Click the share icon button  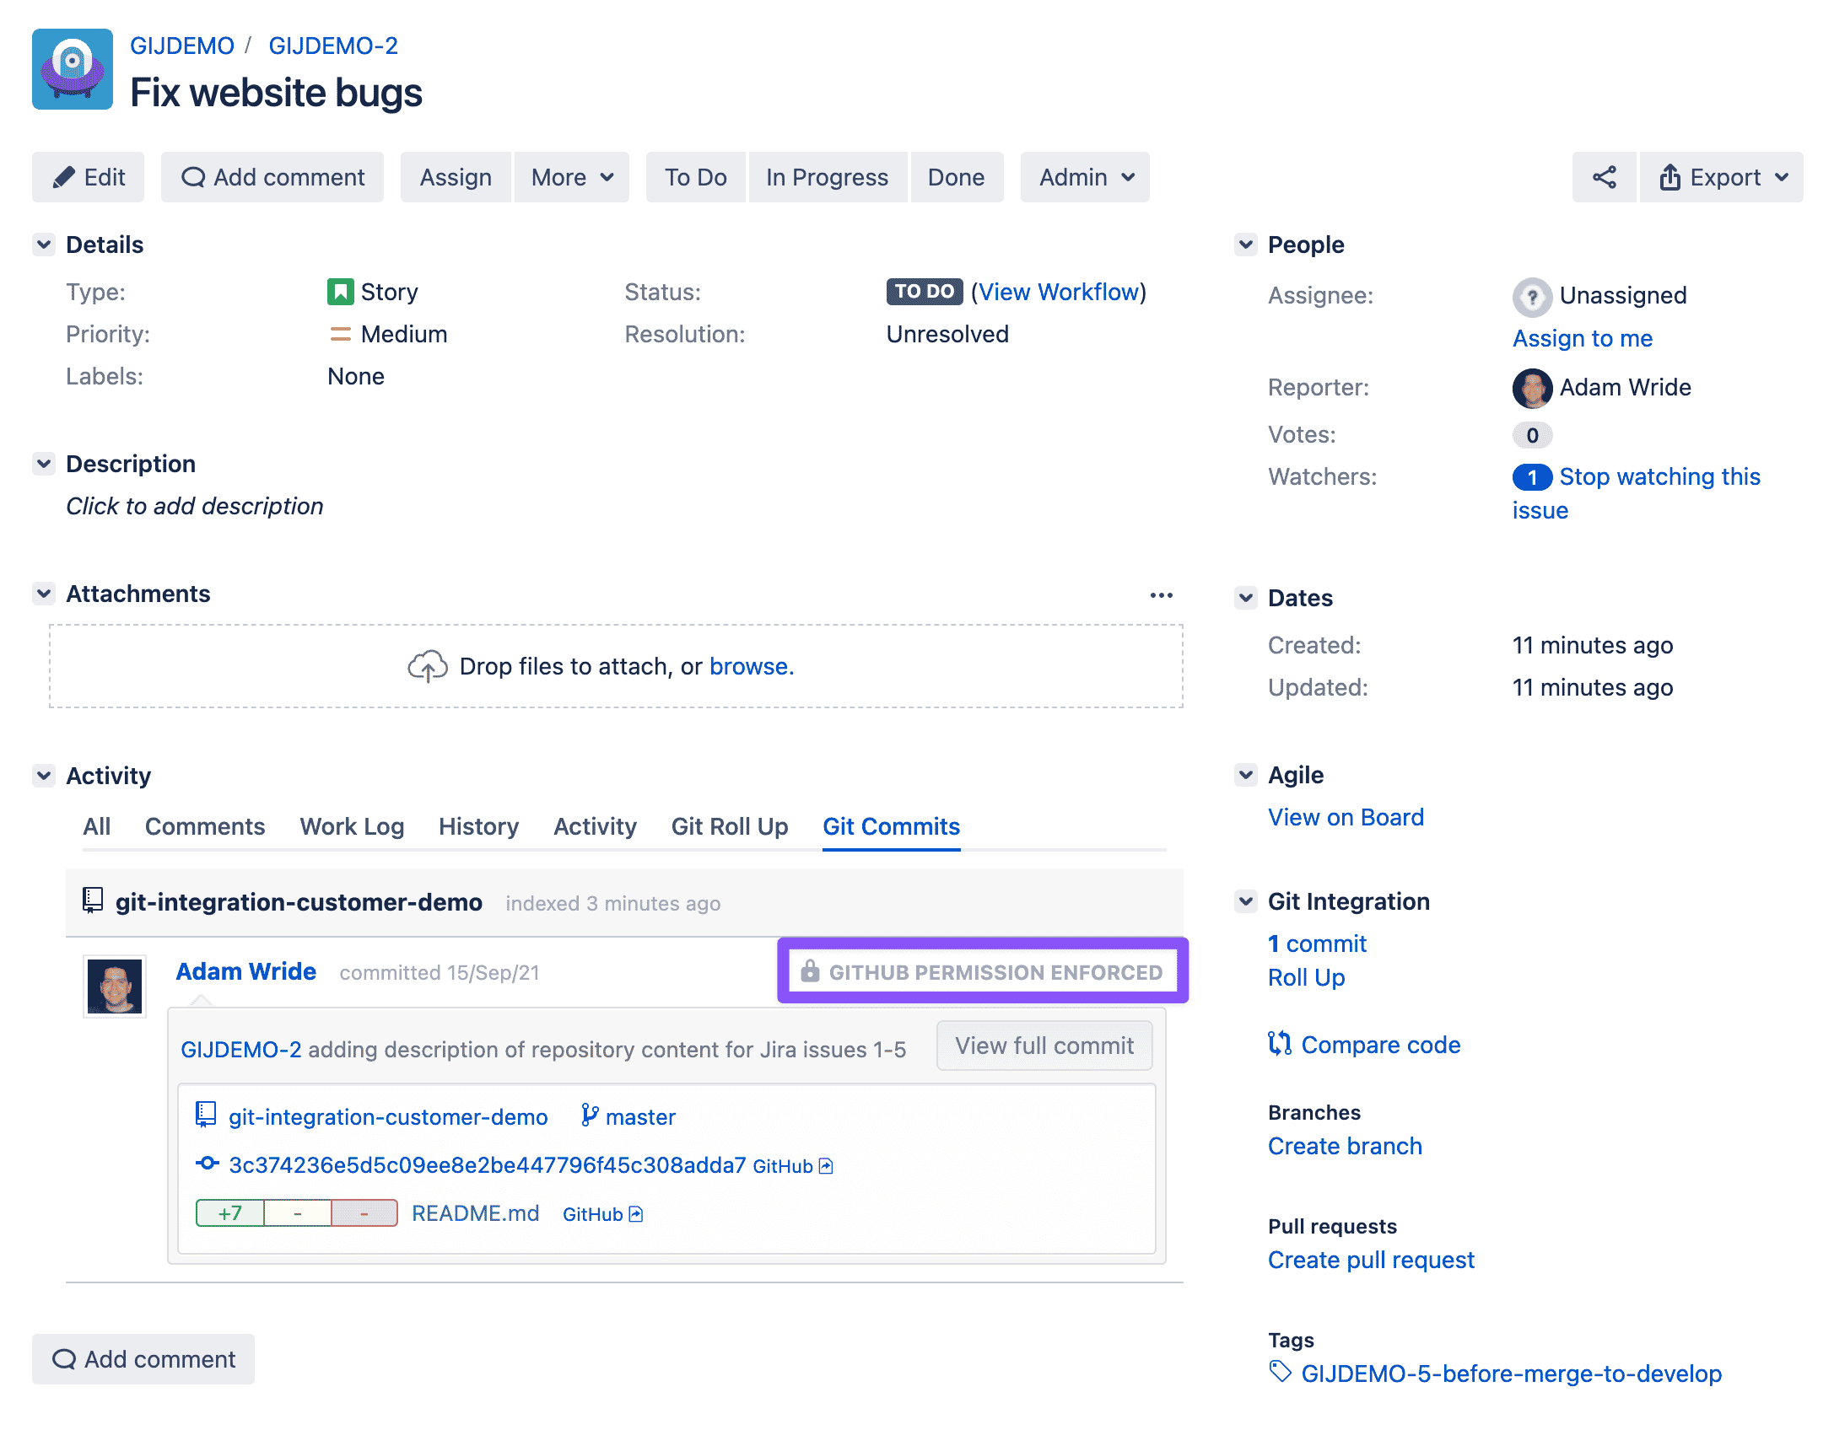[1604, 177]
